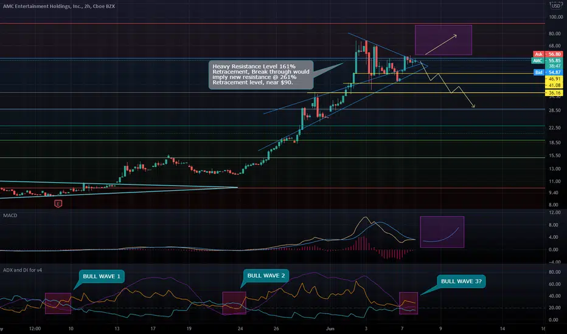
Task: Click the 15.50 price axis label
Action: 555,155
